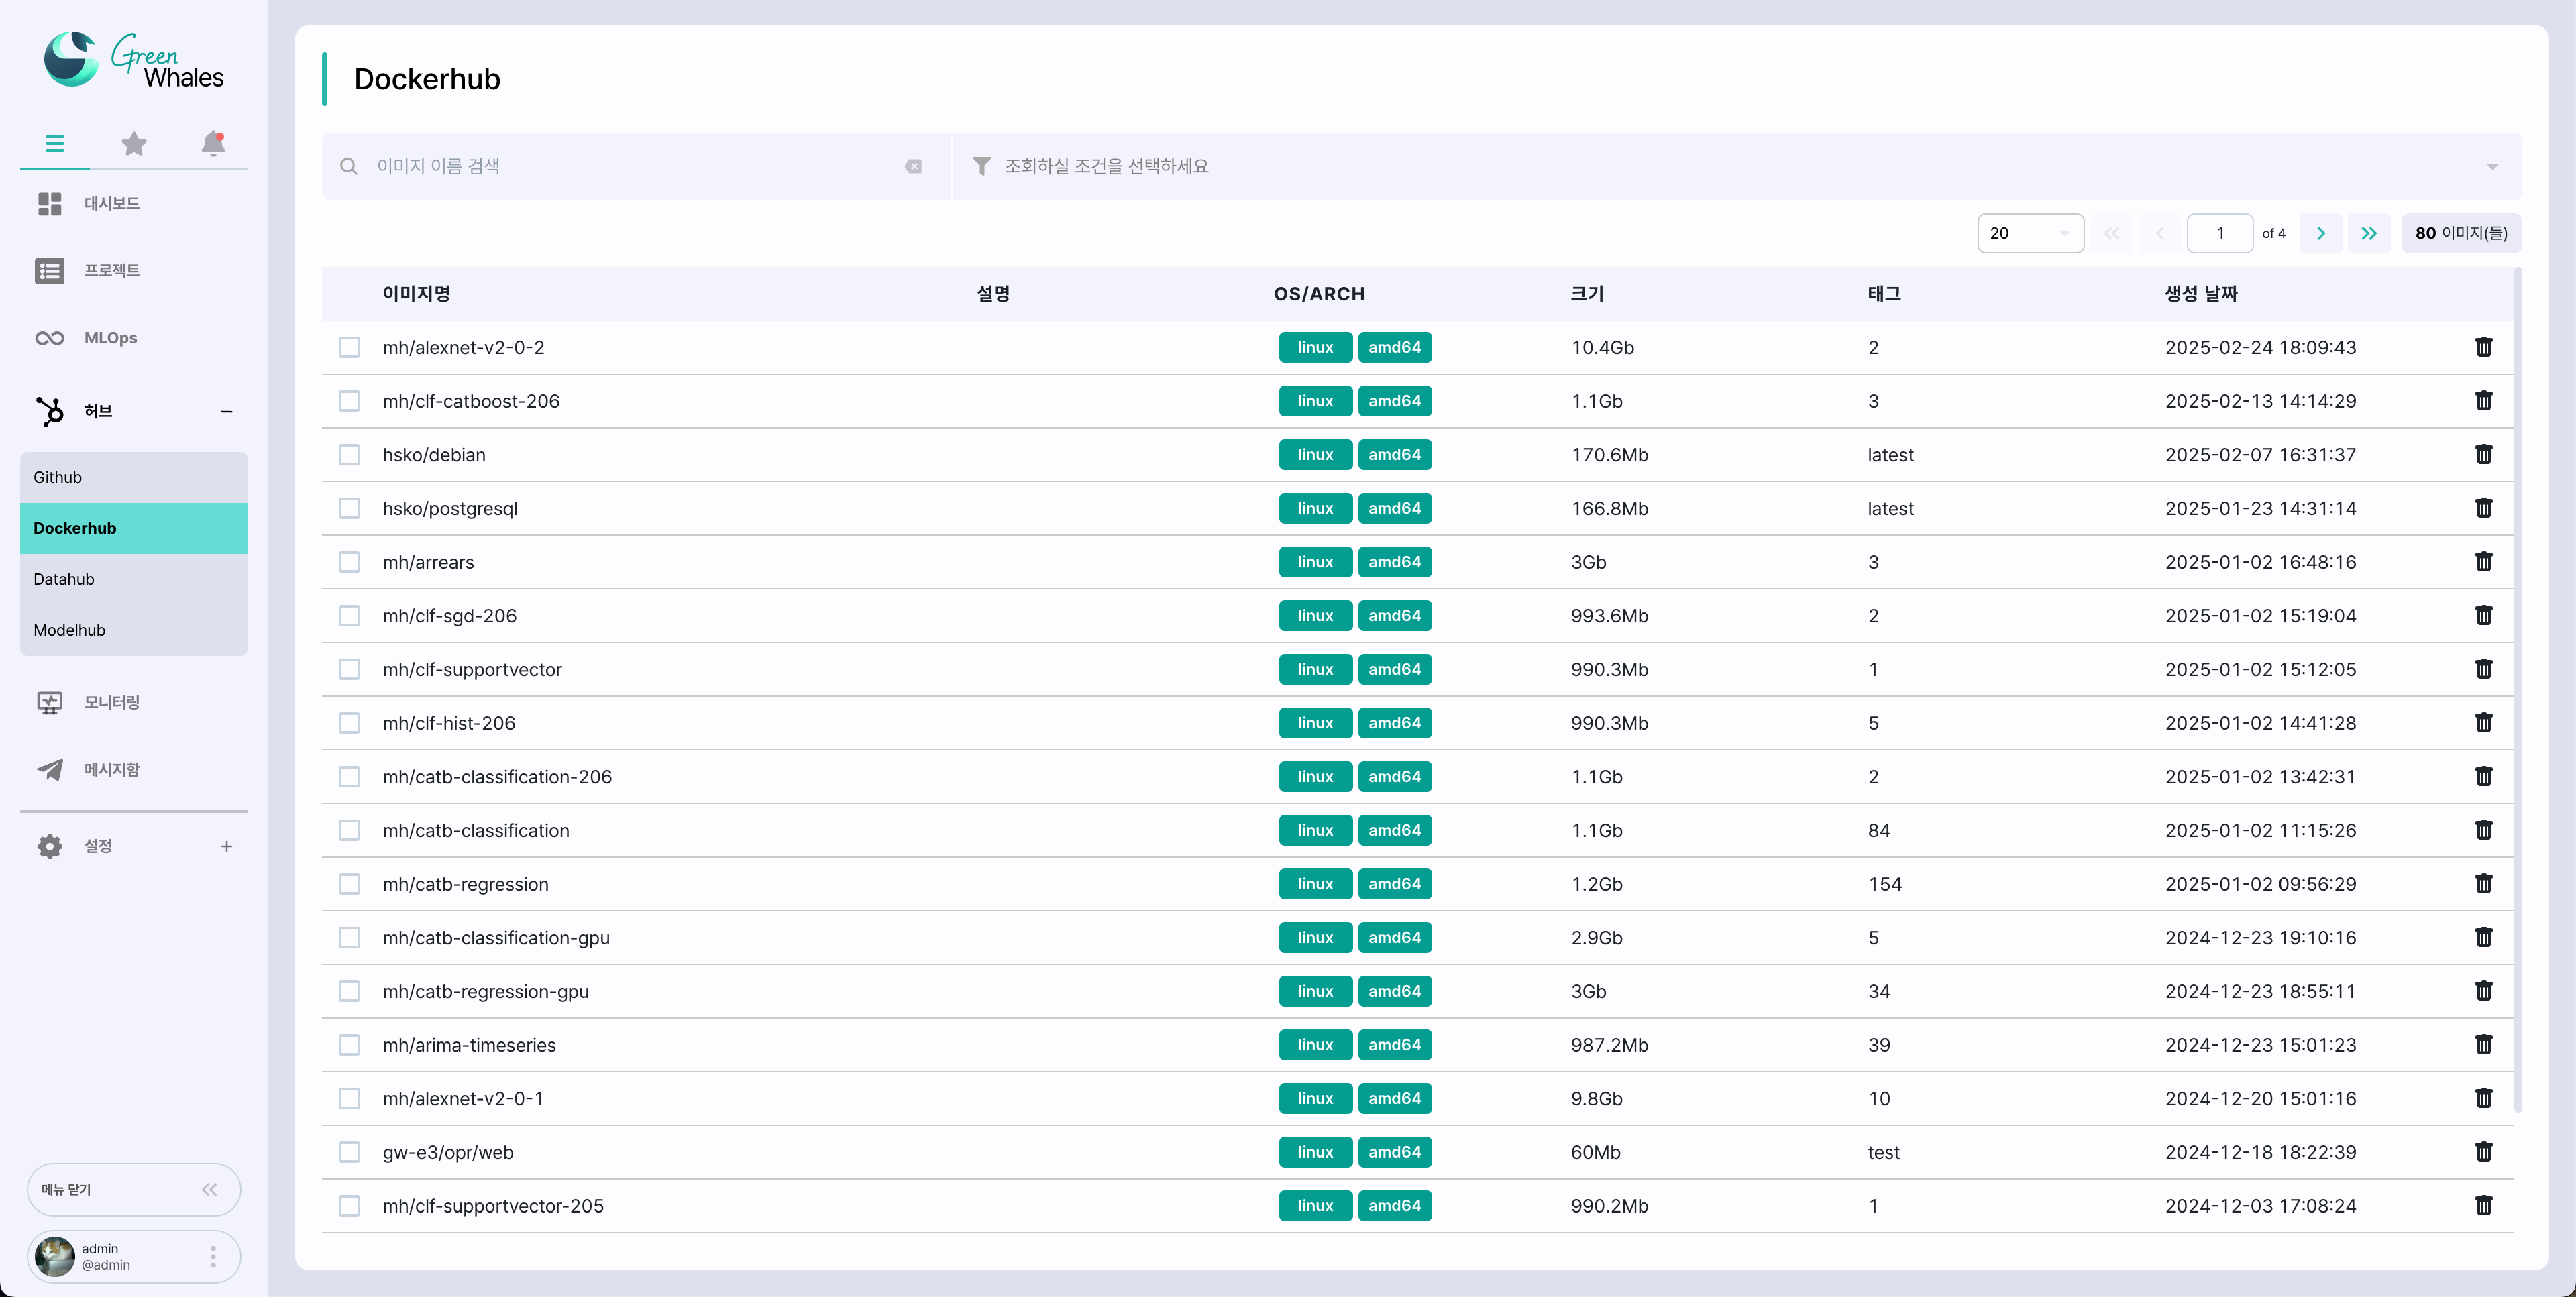
Task: Delete the hsko/postgresql image
Action: tap(2484, 508)
